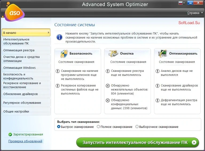Click text 'Сканирование реестра еще не выполнялось'

[x=127, y=73]
